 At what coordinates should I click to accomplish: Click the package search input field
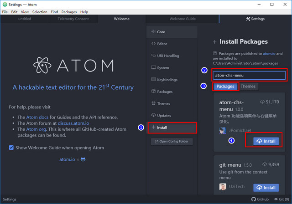(250, 75)
